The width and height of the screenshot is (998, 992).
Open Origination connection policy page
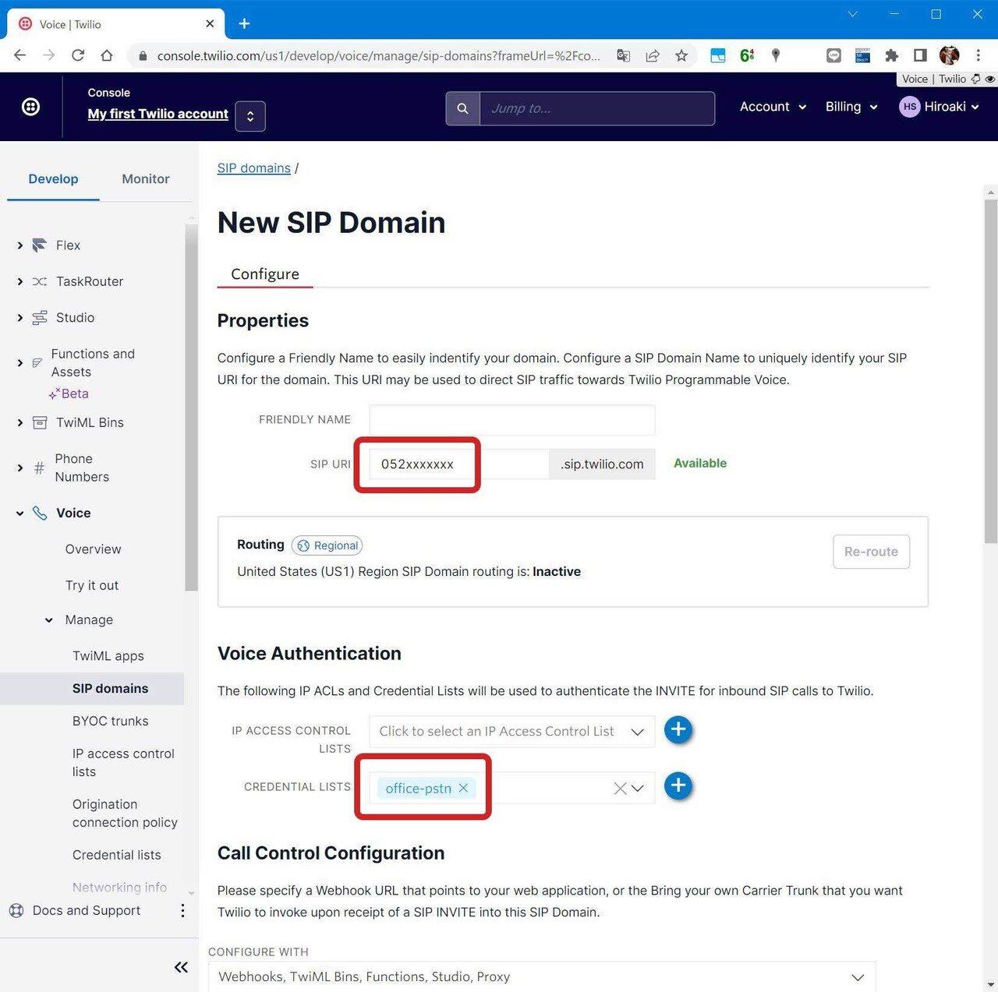(125, 813)
